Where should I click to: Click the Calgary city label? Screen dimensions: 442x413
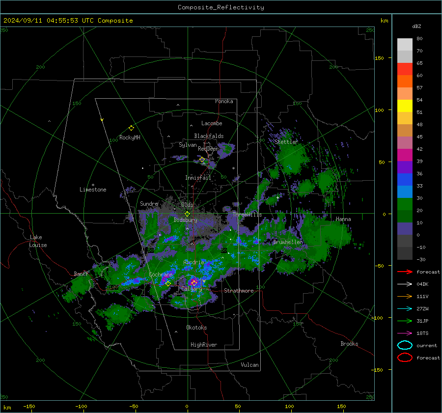[x=192, y=289]
